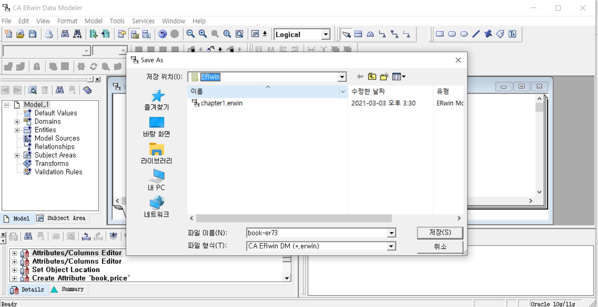The width and height of the screenshot is (598, 307).
Task: Open the Logical model type dropdown
Action: (326, 34)
